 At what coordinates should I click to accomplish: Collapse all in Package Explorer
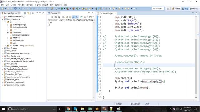25,13
